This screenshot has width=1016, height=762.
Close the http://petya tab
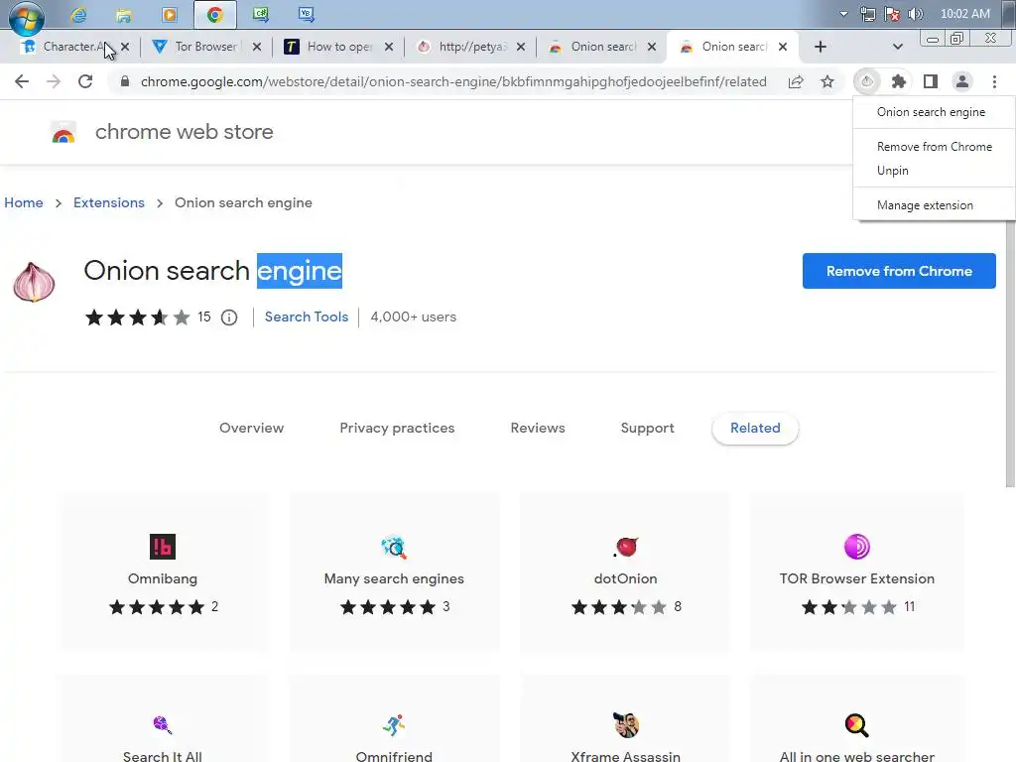pyautogui.click(x=521, y=47)
